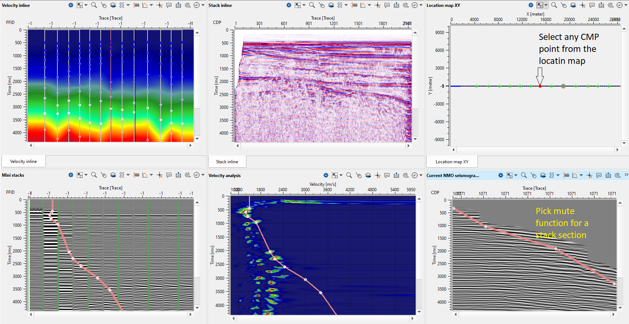The image size is (629, 324).
Task: Click export image icon in Current NMO toolbar
Action: pyautogui.click(x=608, y=175)
